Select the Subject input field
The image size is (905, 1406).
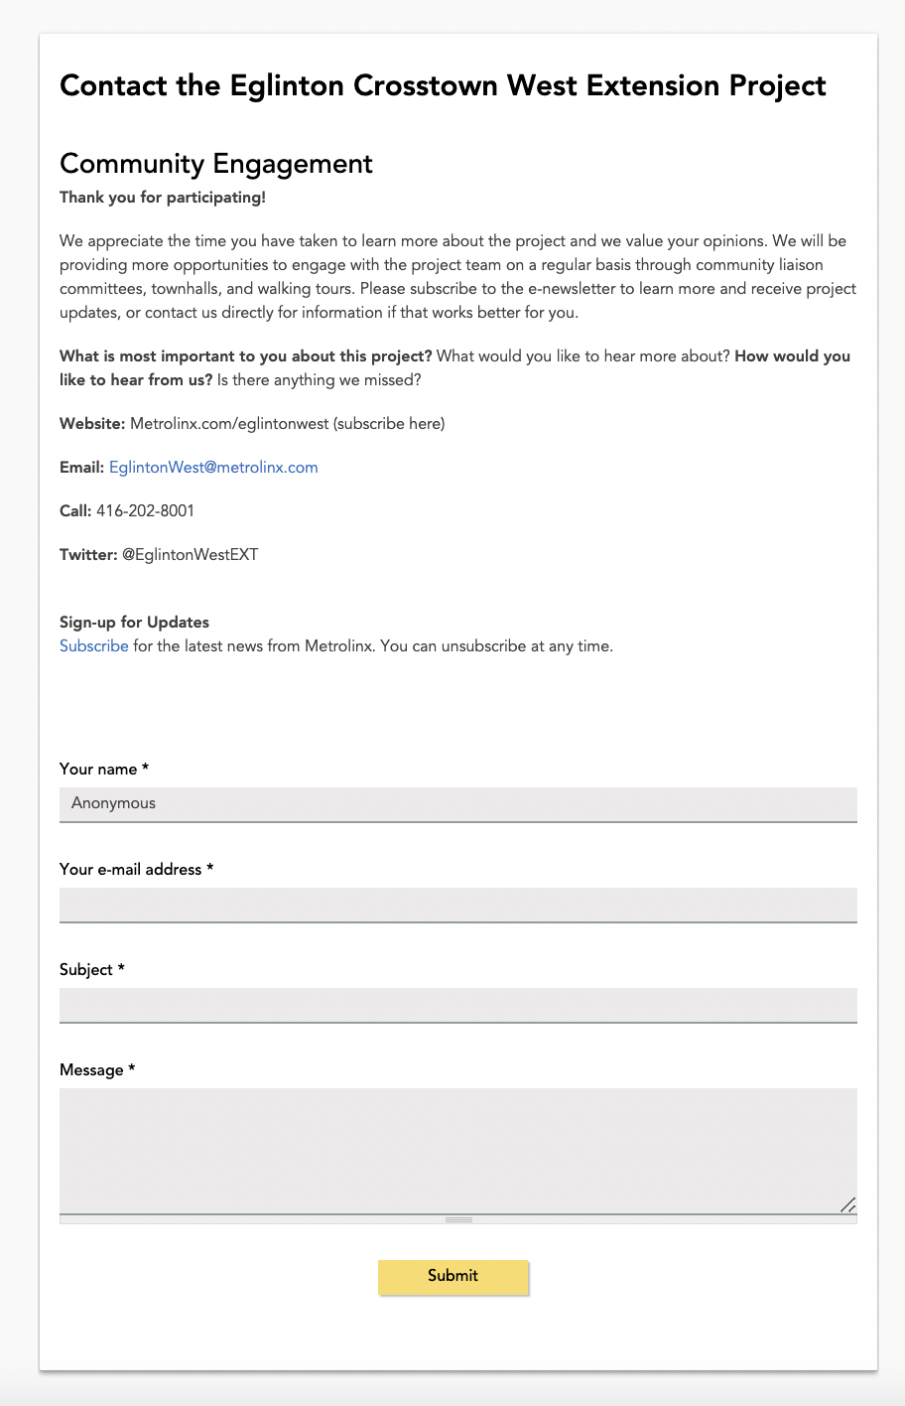(457, 1005)
